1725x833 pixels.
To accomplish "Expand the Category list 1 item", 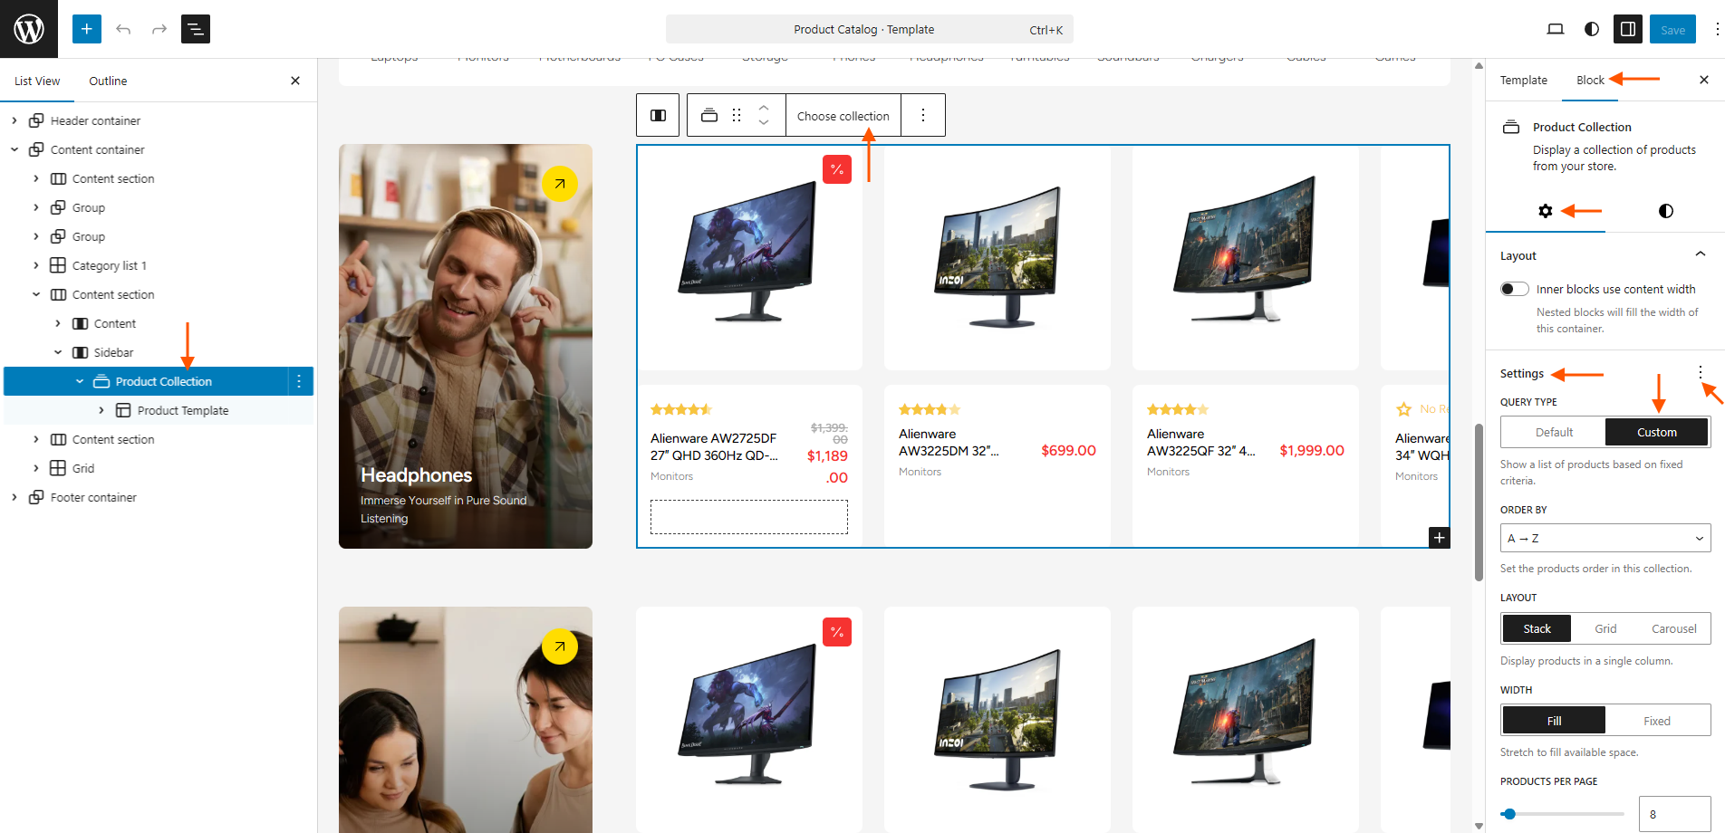I will coord(36,265).
